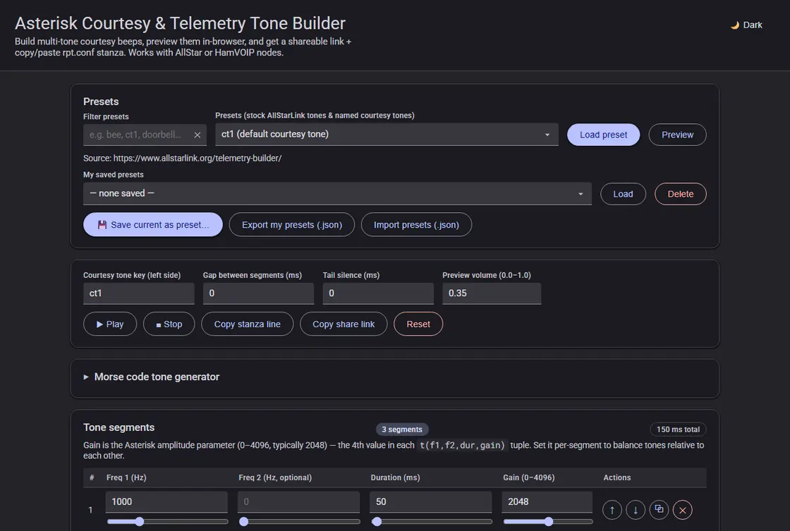Click the allstarlink.org telemetry-builder source text
This screenshot has height=531, width=790.
(183, 158)
